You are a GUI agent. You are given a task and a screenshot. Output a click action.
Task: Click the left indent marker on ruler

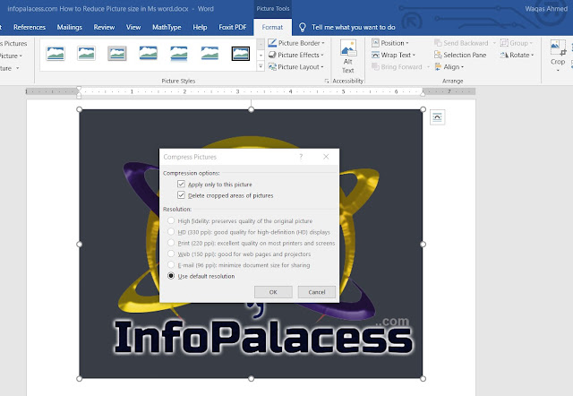coord(79,94)
